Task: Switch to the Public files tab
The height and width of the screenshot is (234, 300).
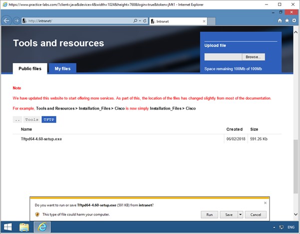Action: pyautogui.click(x=30, y=69)
